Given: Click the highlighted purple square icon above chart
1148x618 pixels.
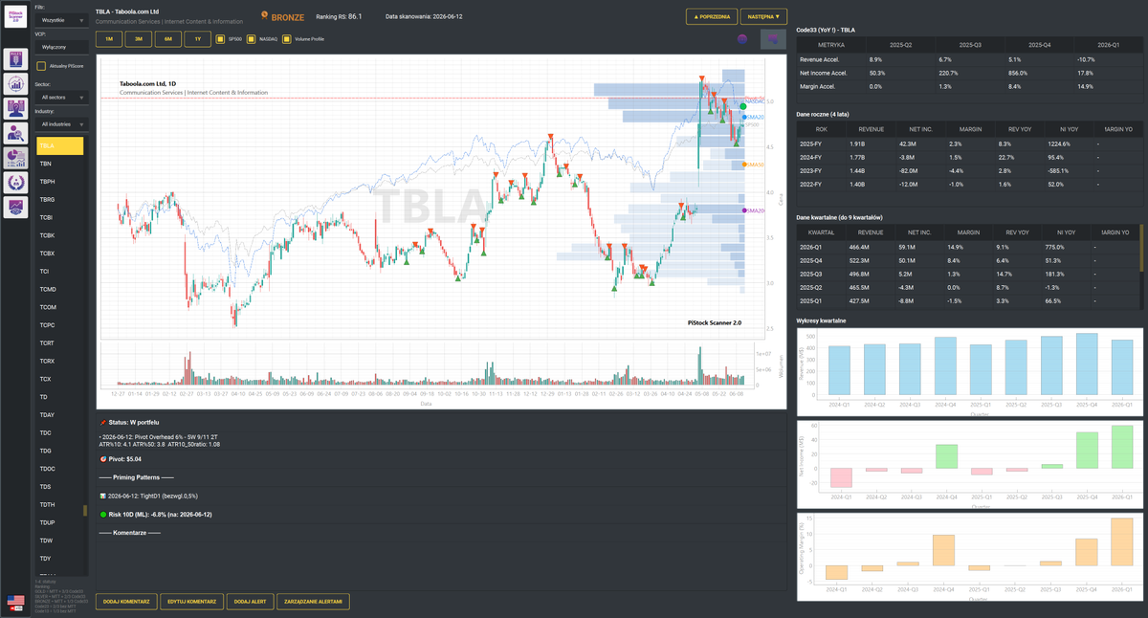Looking at the screenshot, I should (773, 39).
